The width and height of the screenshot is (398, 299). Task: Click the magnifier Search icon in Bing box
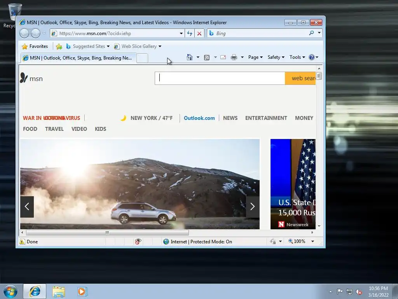pos(311,33)
